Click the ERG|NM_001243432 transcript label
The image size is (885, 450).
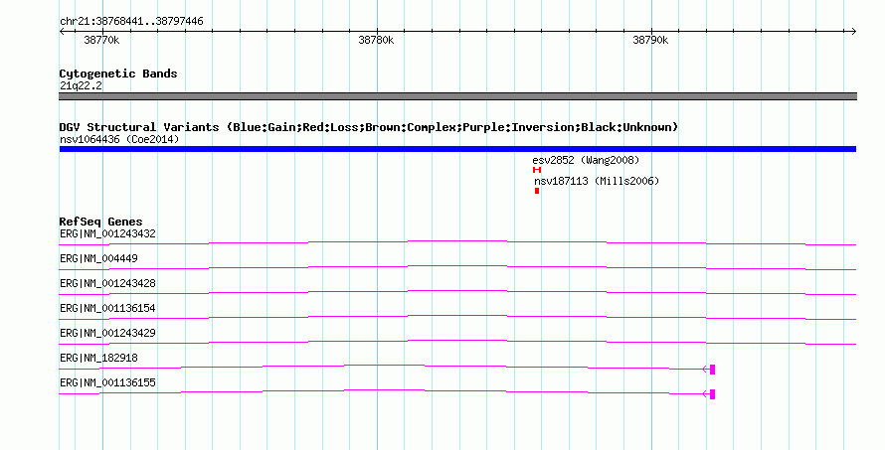(107, 233)
